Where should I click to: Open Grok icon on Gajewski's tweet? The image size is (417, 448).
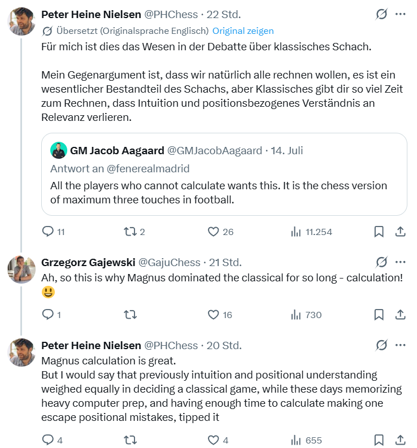pos(381,262)
